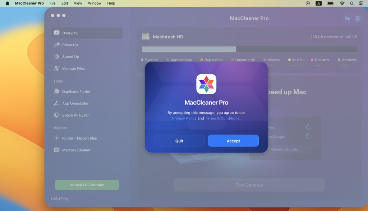Click Unlock Full Version button
The width and height of the screenshot is (368, 211).
(x=87, y=185)
